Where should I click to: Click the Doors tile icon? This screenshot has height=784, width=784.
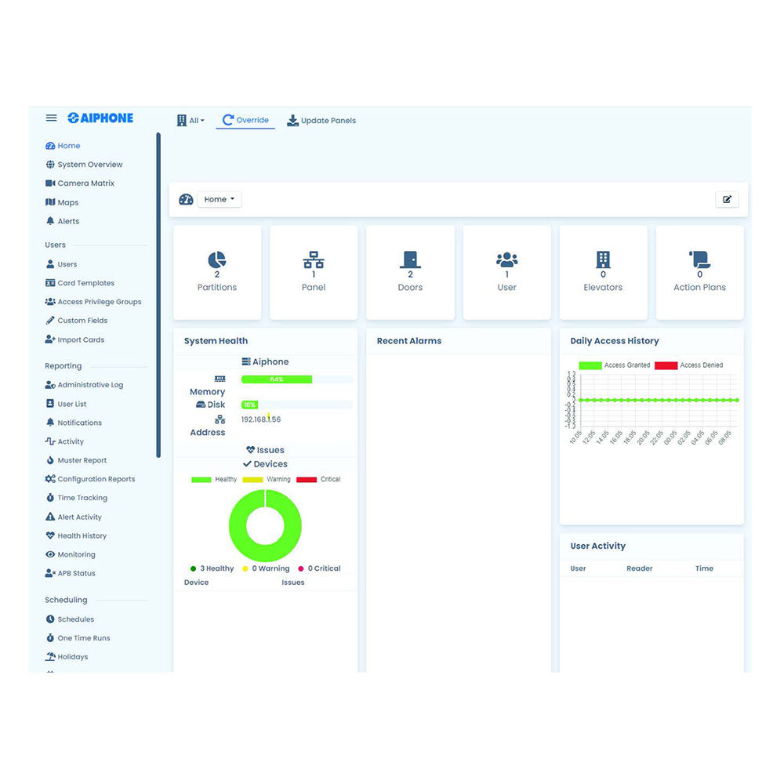(410, 260)
